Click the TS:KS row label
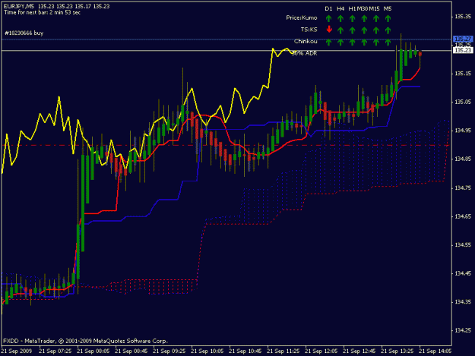475x356 pixels. [x=309, y=30]
